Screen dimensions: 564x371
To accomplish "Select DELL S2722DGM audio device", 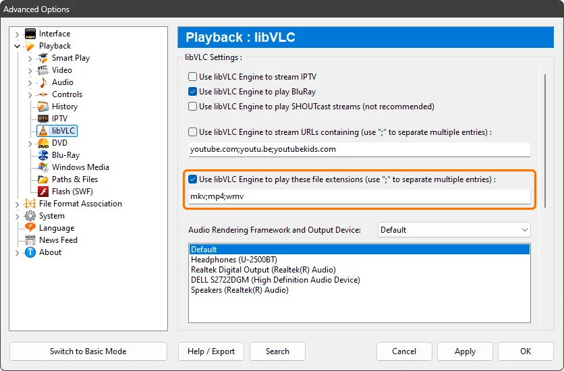I will click(360, 280).
